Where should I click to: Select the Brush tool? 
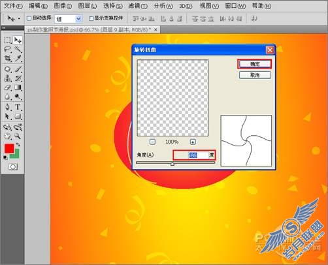18,69
